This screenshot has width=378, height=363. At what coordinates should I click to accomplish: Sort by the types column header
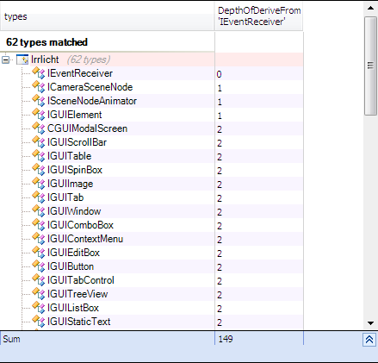[x=107, y=16]
